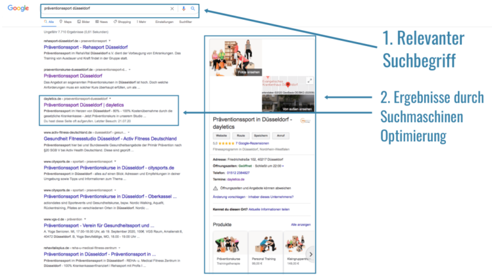Click Aktuelle Informationen teilen link
Viewport: 492px width, 276px height.
pos(269,210)
